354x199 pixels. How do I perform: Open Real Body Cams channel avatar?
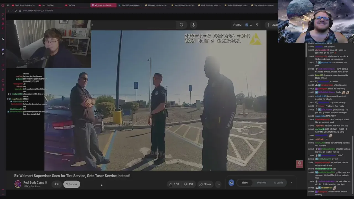coord(18,184)
